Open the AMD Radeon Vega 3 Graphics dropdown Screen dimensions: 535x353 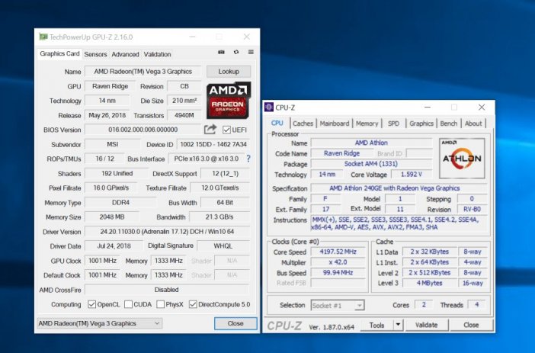pyautogui.click(x=99, y=323)
